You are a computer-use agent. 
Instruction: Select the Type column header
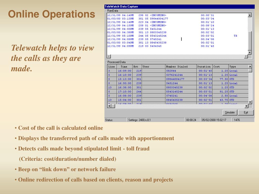pos(239,67)
